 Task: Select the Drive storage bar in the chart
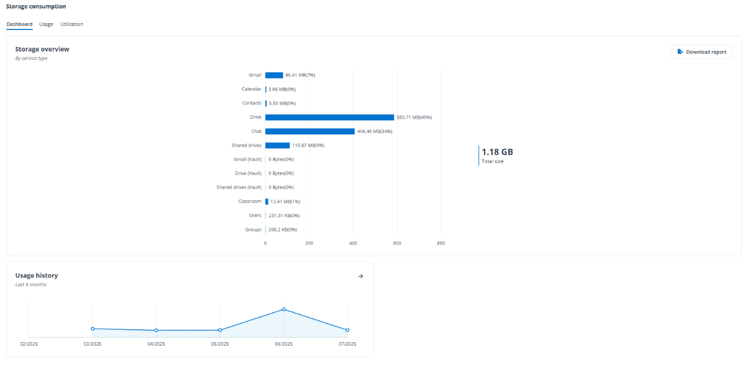328,117
